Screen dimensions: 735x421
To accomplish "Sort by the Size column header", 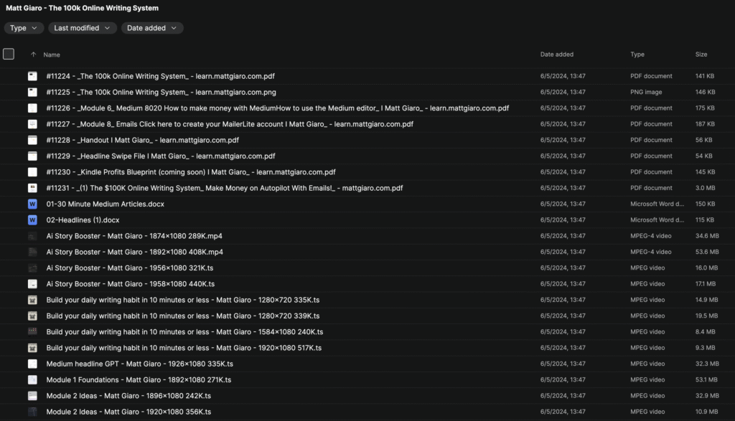I will 701,55.
